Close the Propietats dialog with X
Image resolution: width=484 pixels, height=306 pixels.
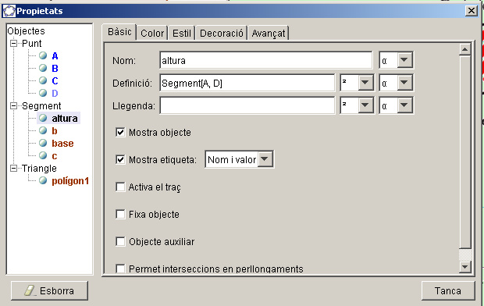[x=472, y=11]
